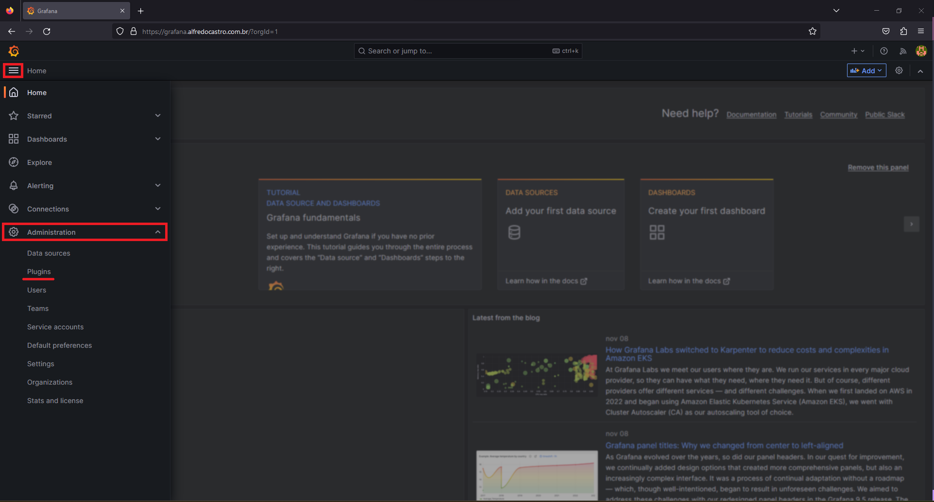The image size is (934, 502).
Task: Expand the Alerting section chevron
Action: (158, 185)
